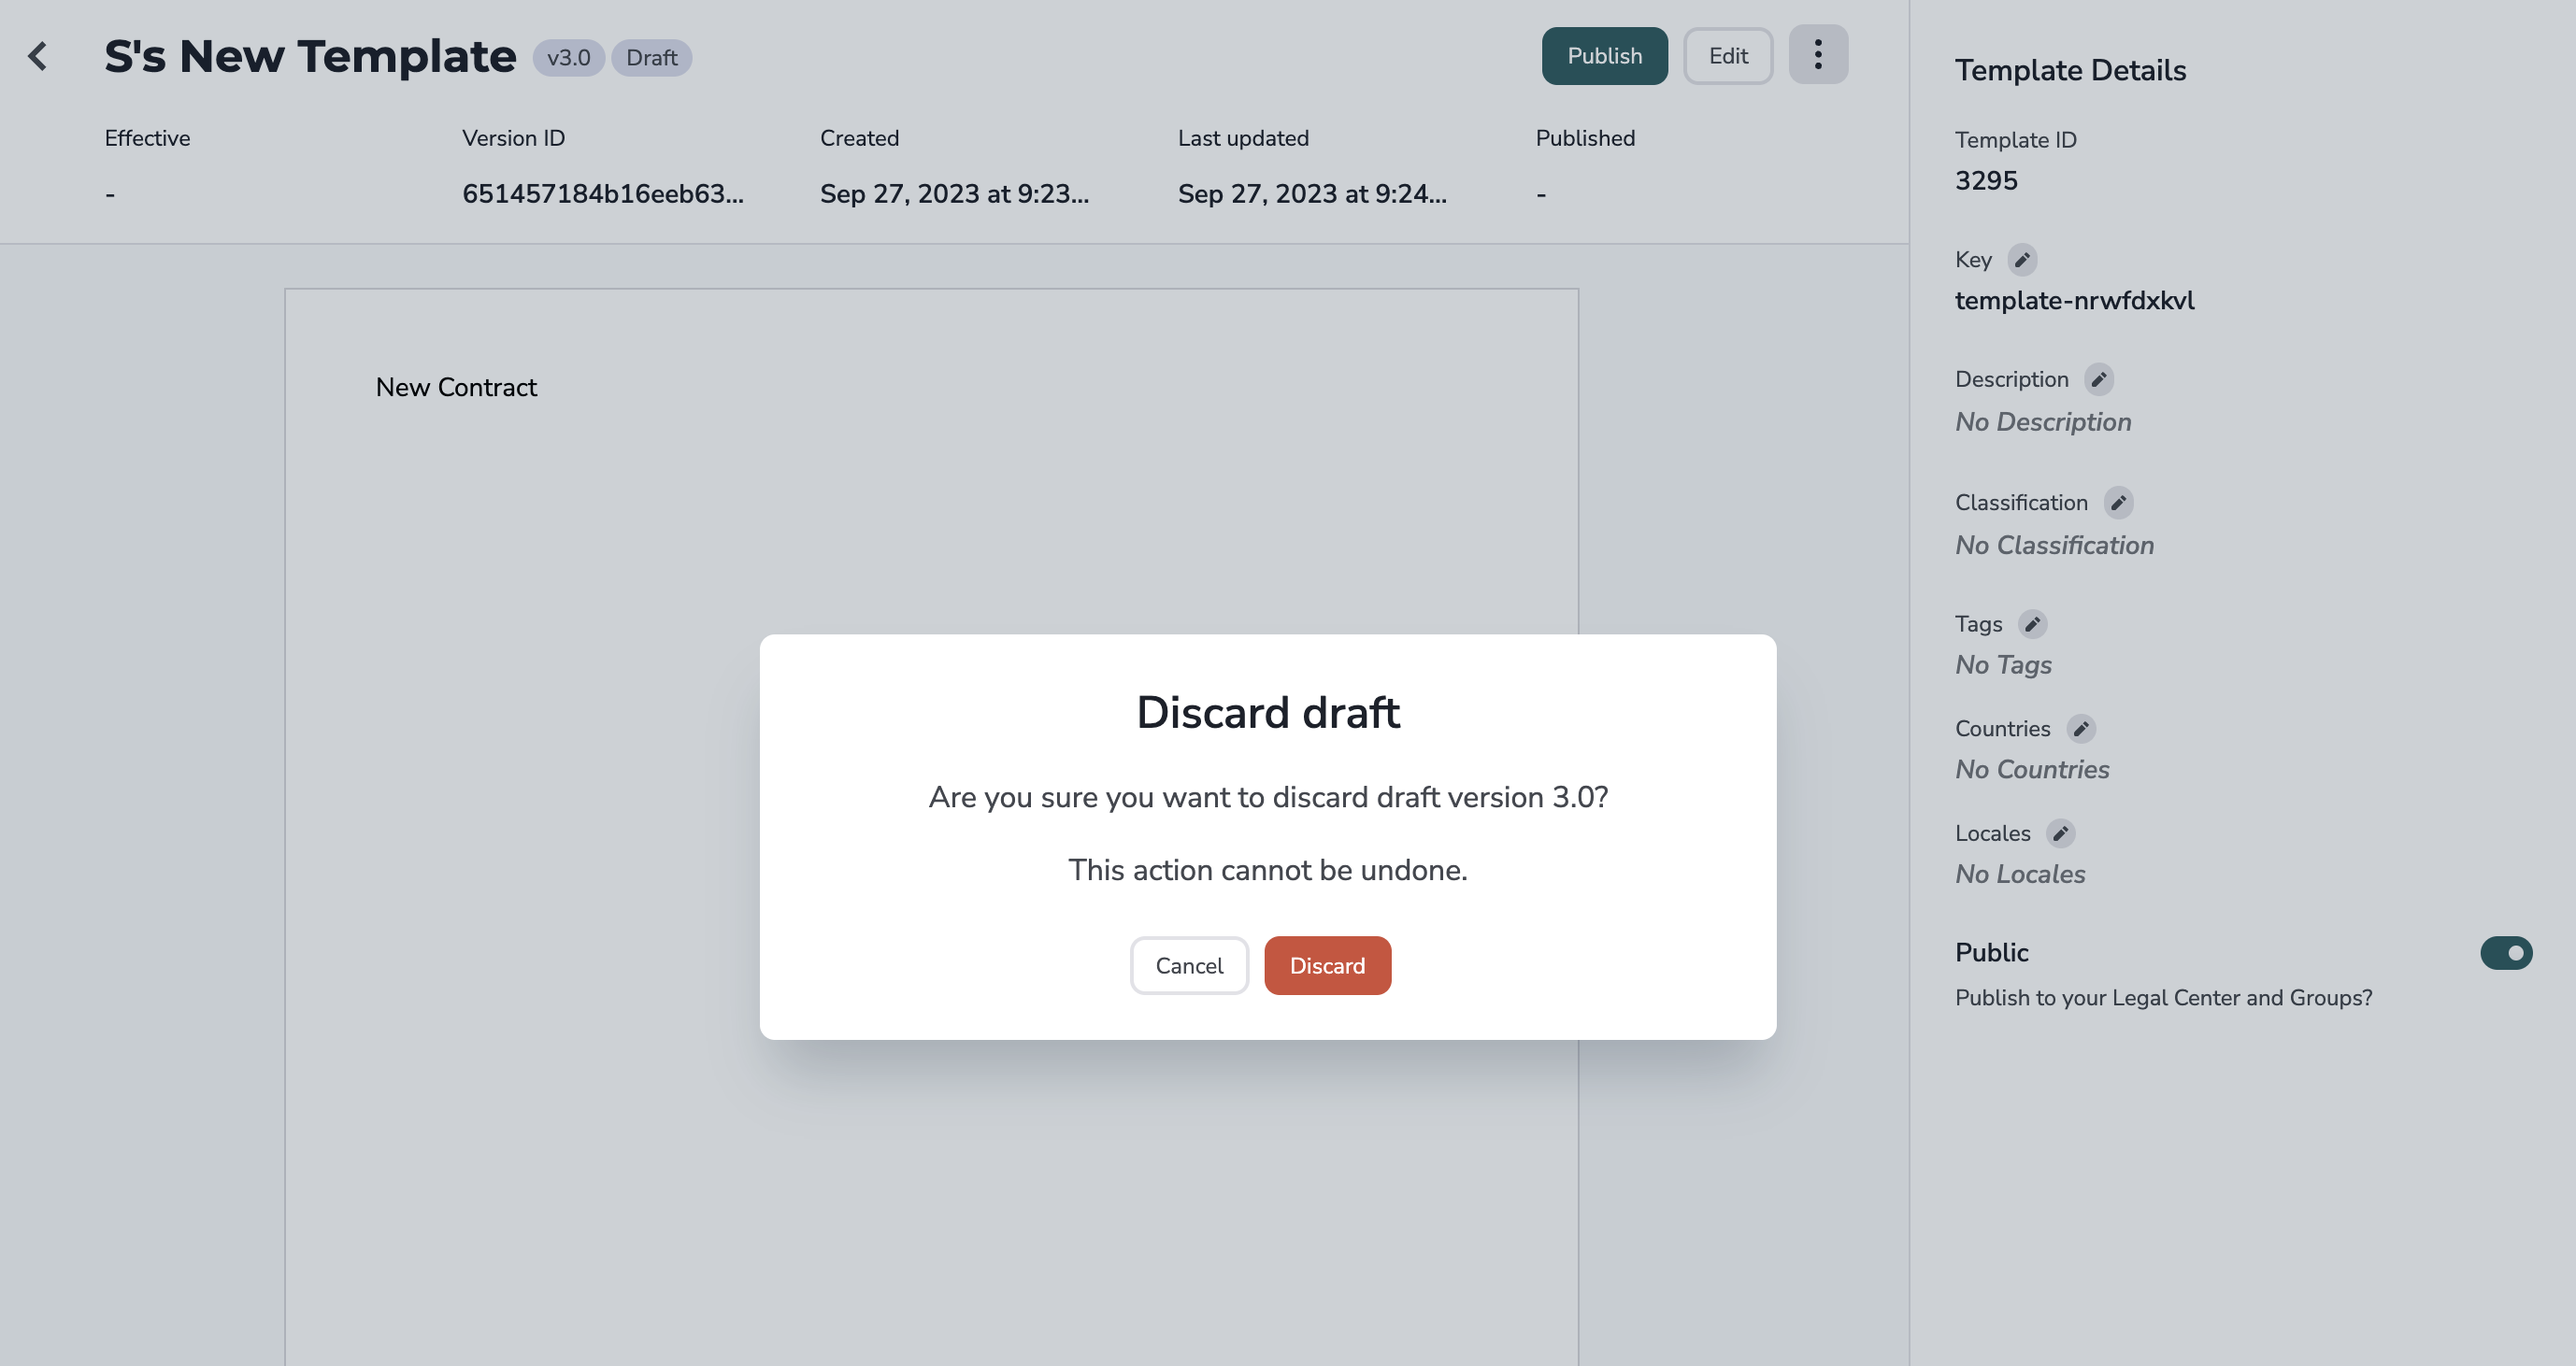The image size is (2576, 1366).
Task: Click the Created date Sep 27, 2023 at 9:23...
Action: tap(954, 193)
